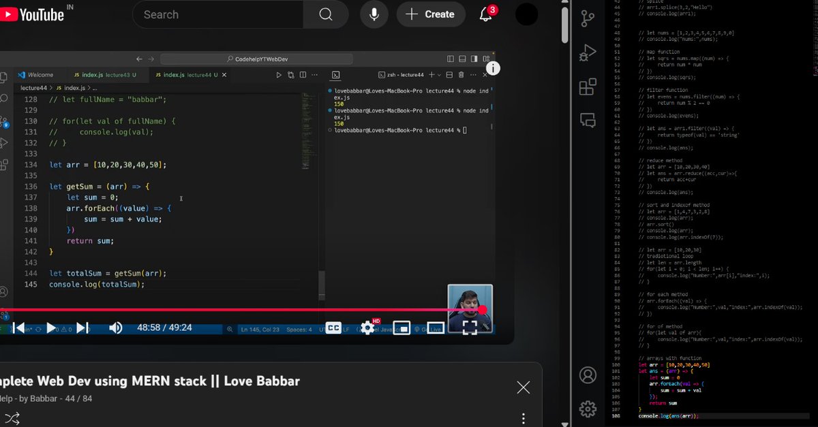Click the '// reduce method' comment line
Screen dimensions: 818x427
click(662, 160)
